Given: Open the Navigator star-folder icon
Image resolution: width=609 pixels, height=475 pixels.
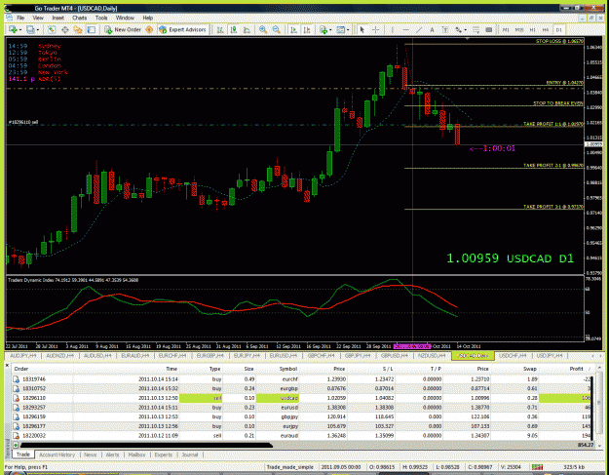Looking at the screenshot, I should [78, 29].
